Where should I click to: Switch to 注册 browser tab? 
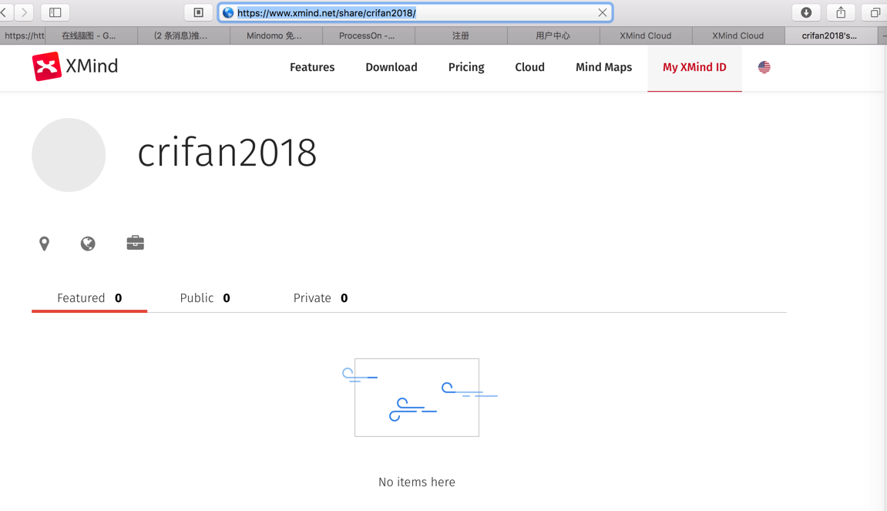pos(461,35)
